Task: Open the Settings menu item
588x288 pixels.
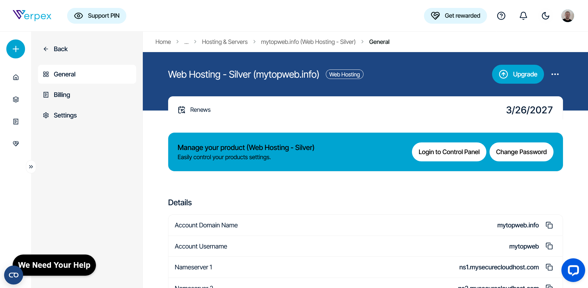Action: tap(87, 115)
